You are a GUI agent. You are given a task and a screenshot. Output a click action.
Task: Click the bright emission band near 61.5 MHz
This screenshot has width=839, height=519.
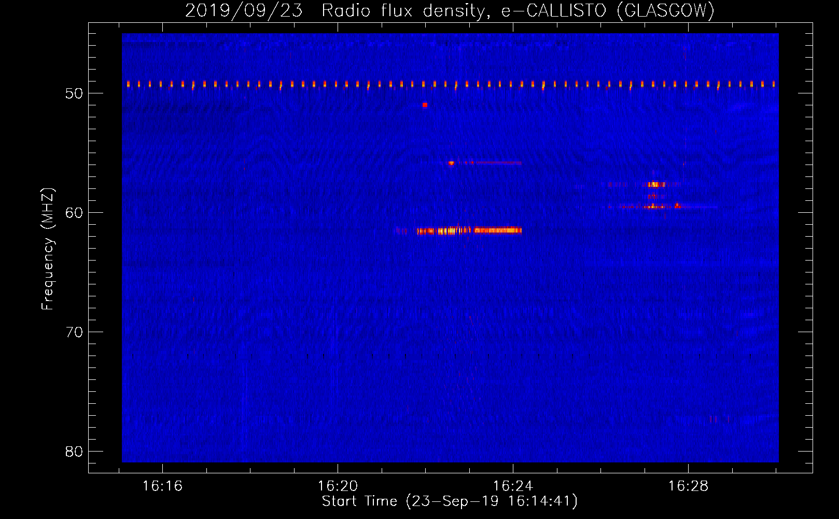point(469,230)
